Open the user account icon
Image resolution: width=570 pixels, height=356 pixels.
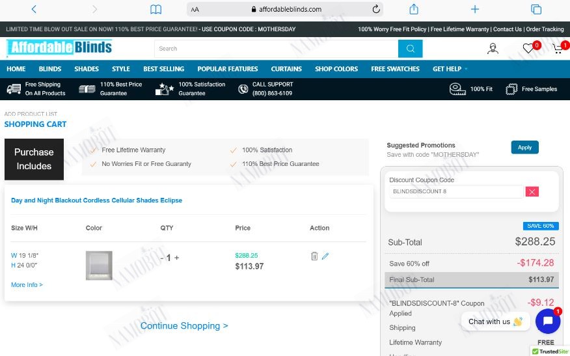pos(493,48)
